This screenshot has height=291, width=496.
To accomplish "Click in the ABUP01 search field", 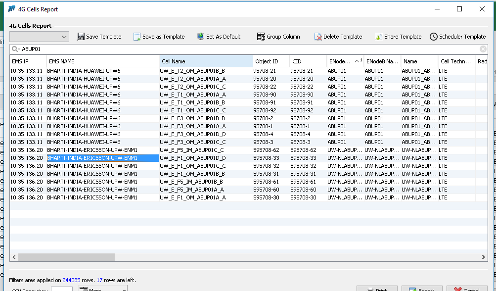I will tap(247, 49).
